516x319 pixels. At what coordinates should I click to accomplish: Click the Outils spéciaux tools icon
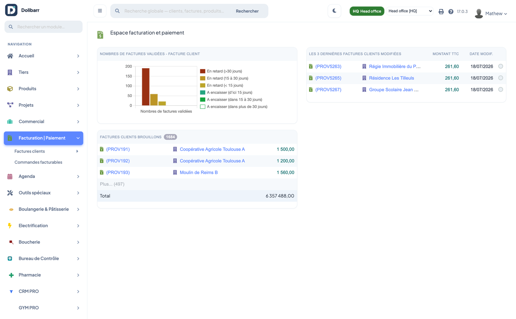tap(10, 193)
